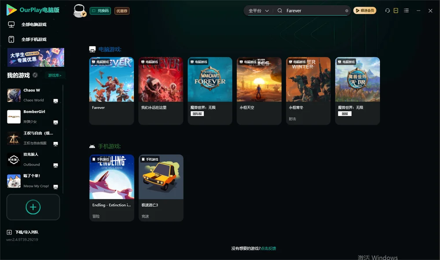Open the 极速逃亡3 mobile game card
Viewport: 440px width, 260px height.
(x=161, y=188)
